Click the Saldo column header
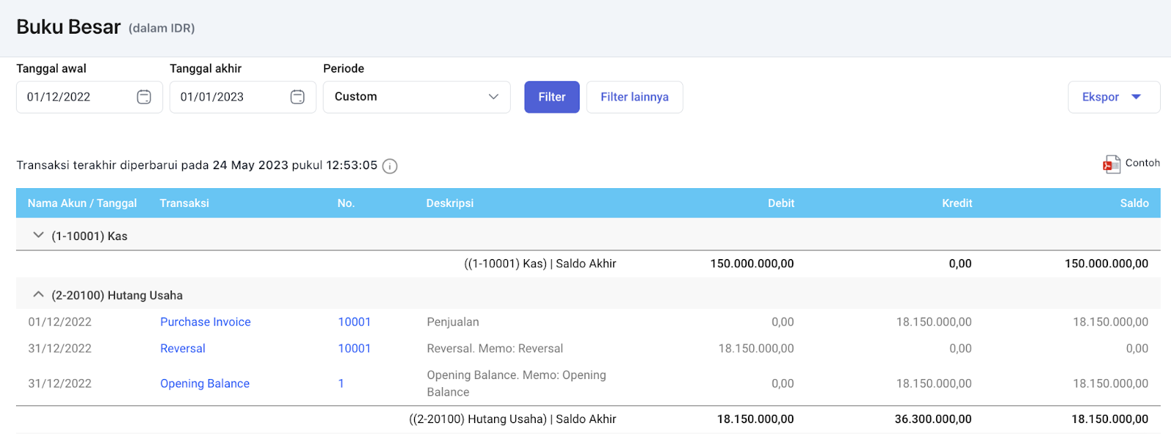1171x434 pixels. (x=1134, y=203)
